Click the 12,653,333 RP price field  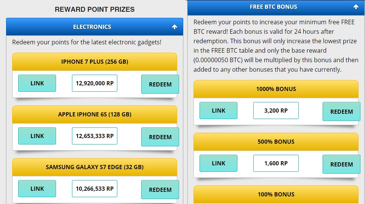95,136
